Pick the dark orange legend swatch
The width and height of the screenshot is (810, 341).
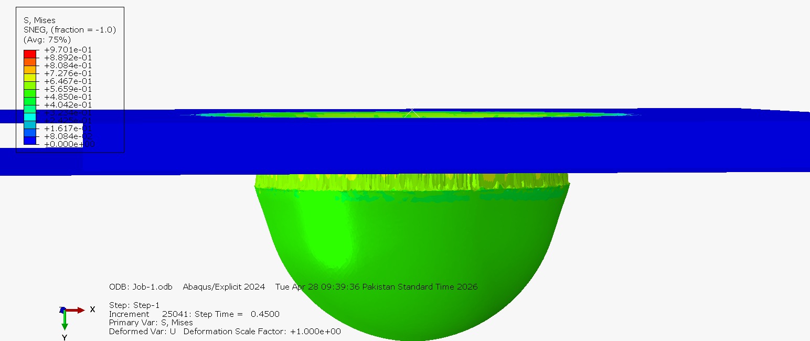click(30, 61)
